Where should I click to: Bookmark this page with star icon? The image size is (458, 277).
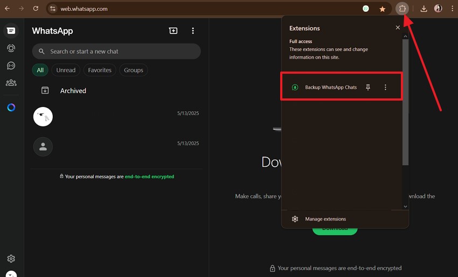382,9
